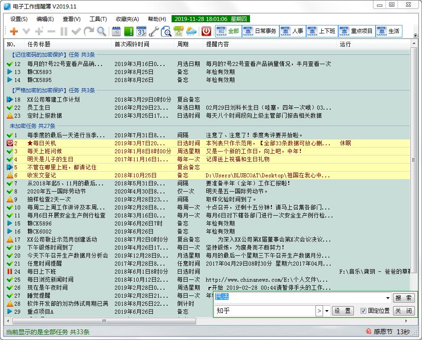422x340 pixels.
Task: Open tools via the wrench icon
Action: pos(154,31)
